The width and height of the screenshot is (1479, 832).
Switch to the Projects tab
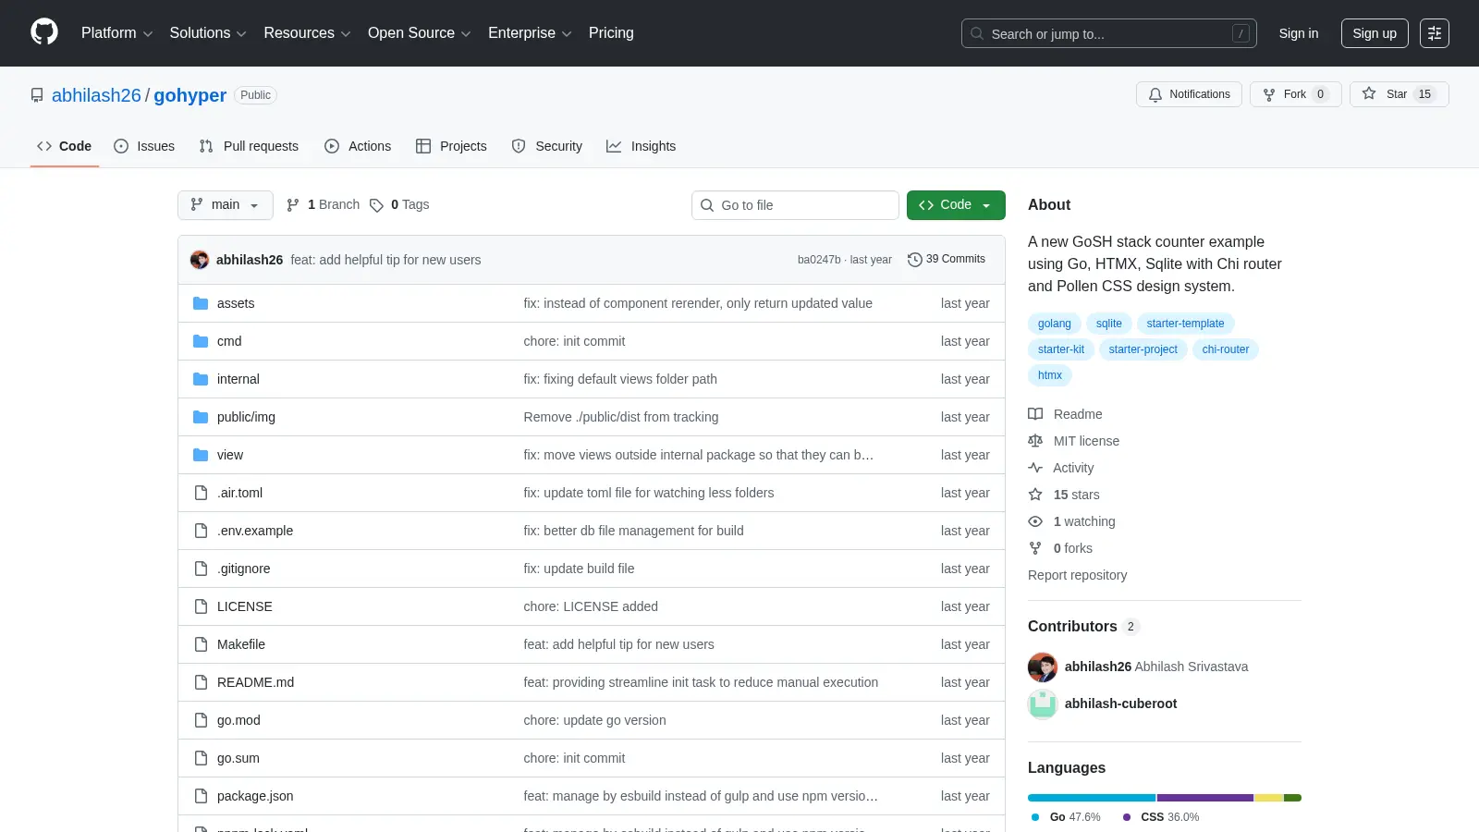coord(451,146)
